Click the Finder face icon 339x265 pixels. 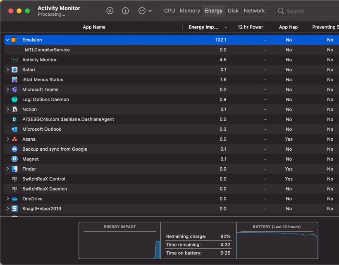pyautogui.click(x=14, y=169)
